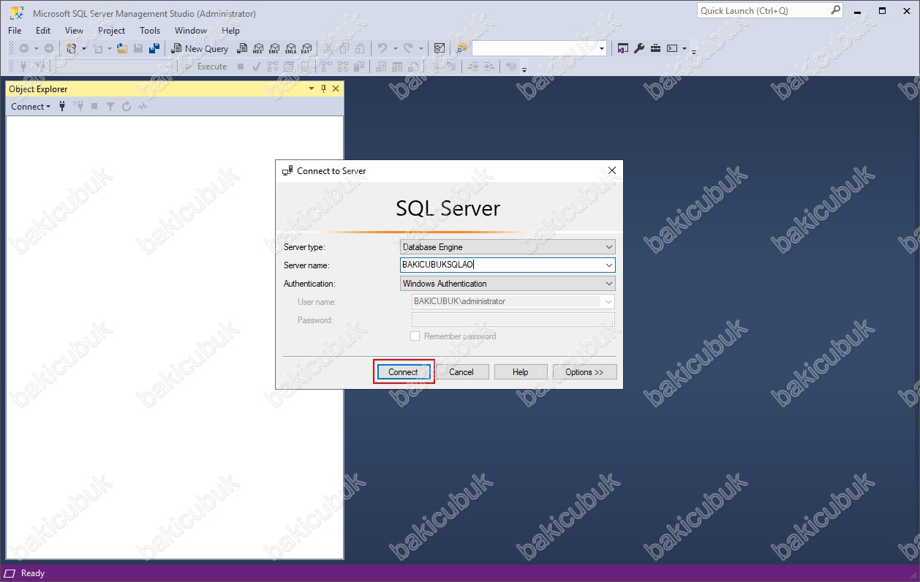Open the Connect dropdown in Object Explorer
Image resolution: width=920 pixels, height=582 pixels.
pyautogui.click(x=31, y=107)
